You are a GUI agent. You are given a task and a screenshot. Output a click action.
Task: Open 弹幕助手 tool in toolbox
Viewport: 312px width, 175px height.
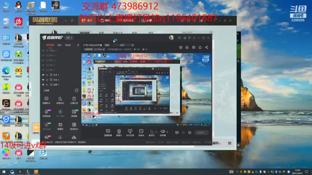click(x=46, y=100)
